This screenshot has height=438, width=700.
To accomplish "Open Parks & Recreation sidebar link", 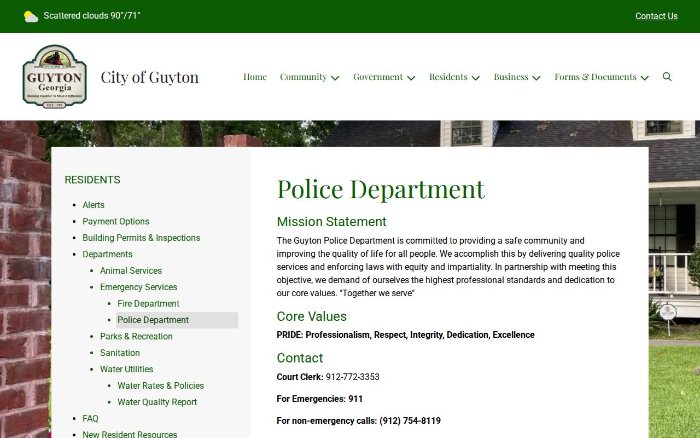I will 136,336.
